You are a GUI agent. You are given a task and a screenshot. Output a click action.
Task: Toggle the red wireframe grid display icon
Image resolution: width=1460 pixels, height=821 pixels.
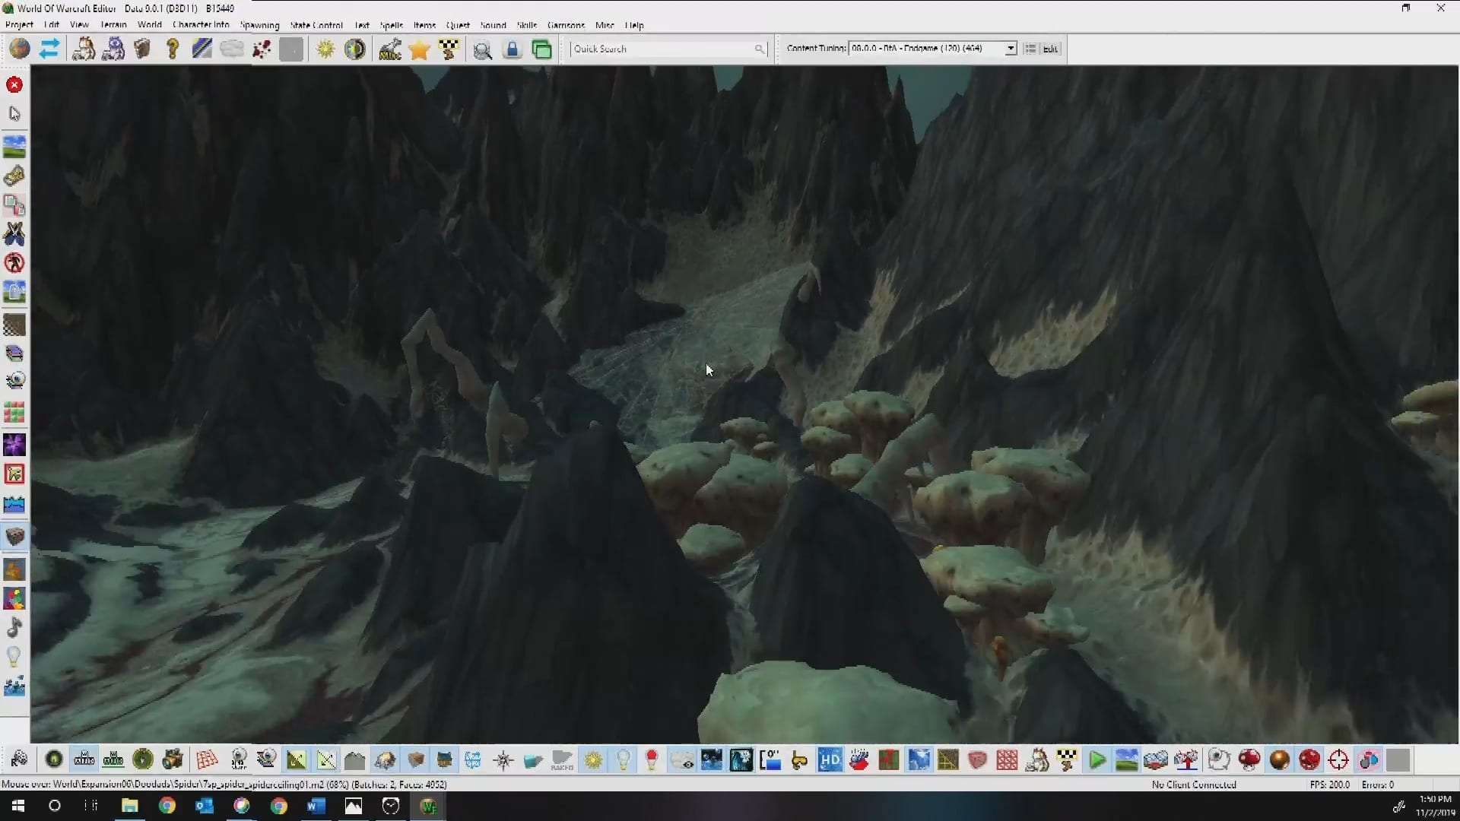coord(207,759)
